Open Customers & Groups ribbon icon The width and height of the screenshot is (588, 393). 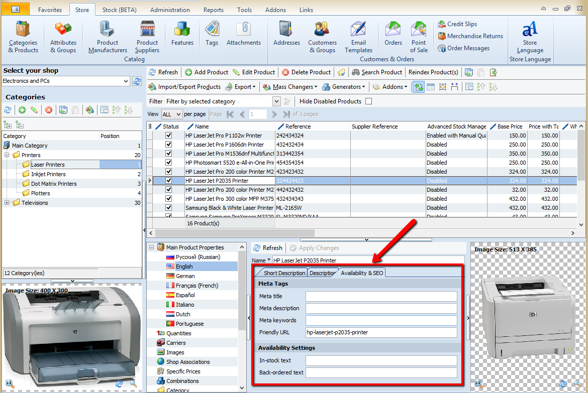point(322,37)
